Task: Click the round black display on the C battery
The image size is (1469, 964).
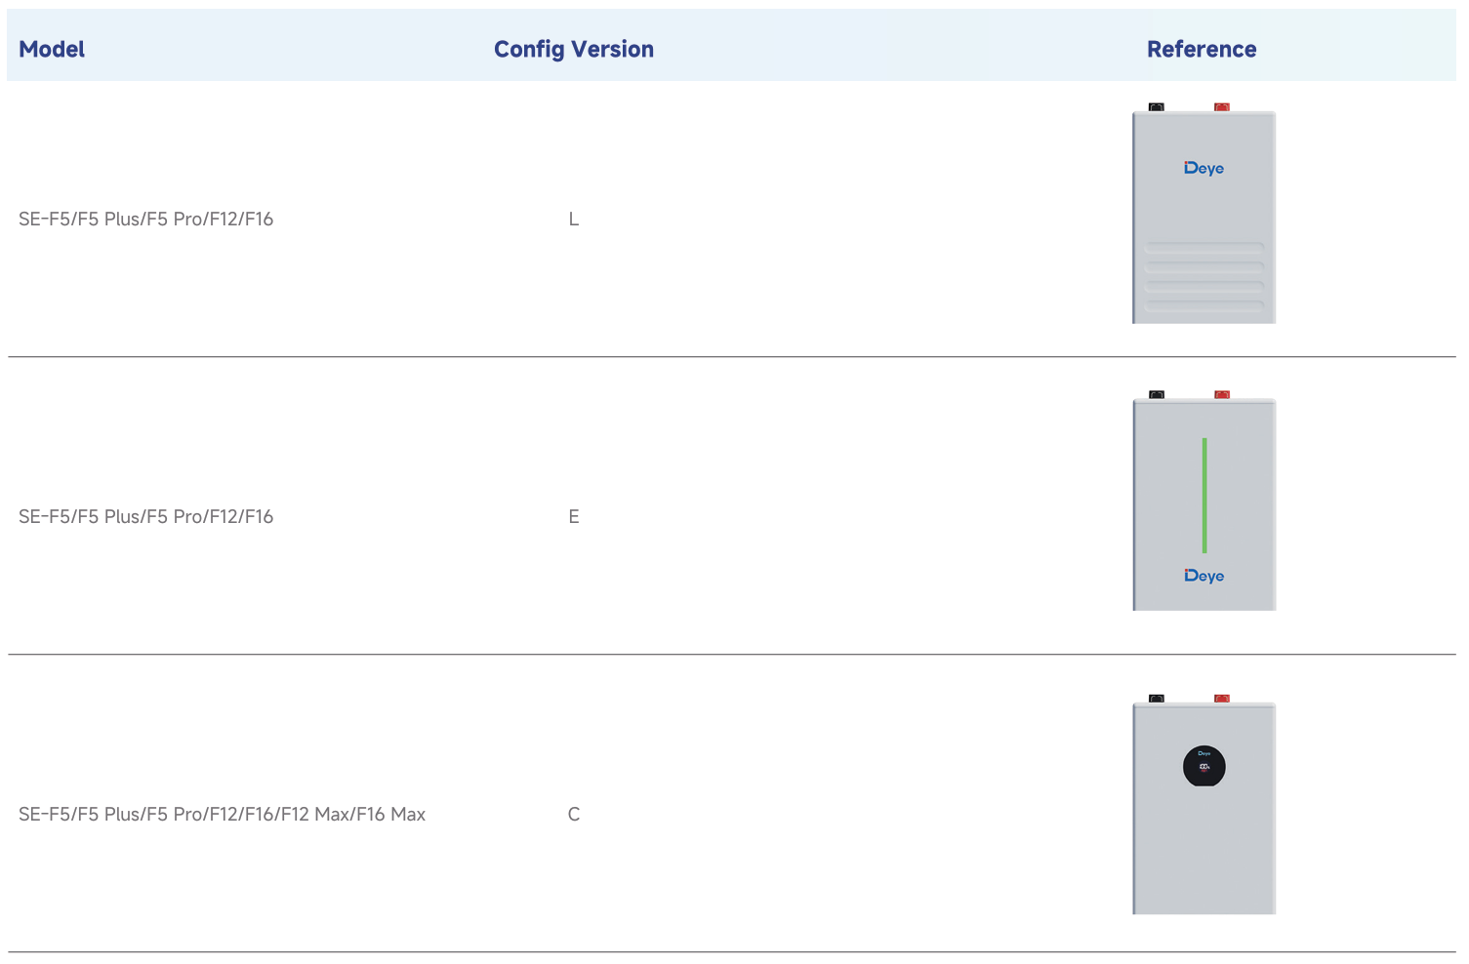Action: [1204, 767]
